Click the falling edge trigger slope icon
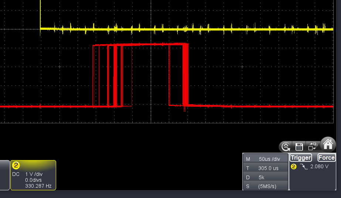Viewport: 341px width, 198px height. (304, 166)
